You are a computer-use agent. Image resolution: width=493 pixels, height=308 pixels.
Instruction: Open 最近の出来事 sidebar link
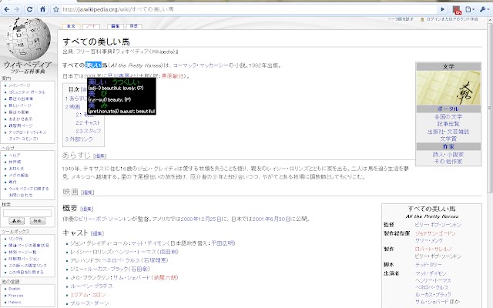[x=21, y=99]
